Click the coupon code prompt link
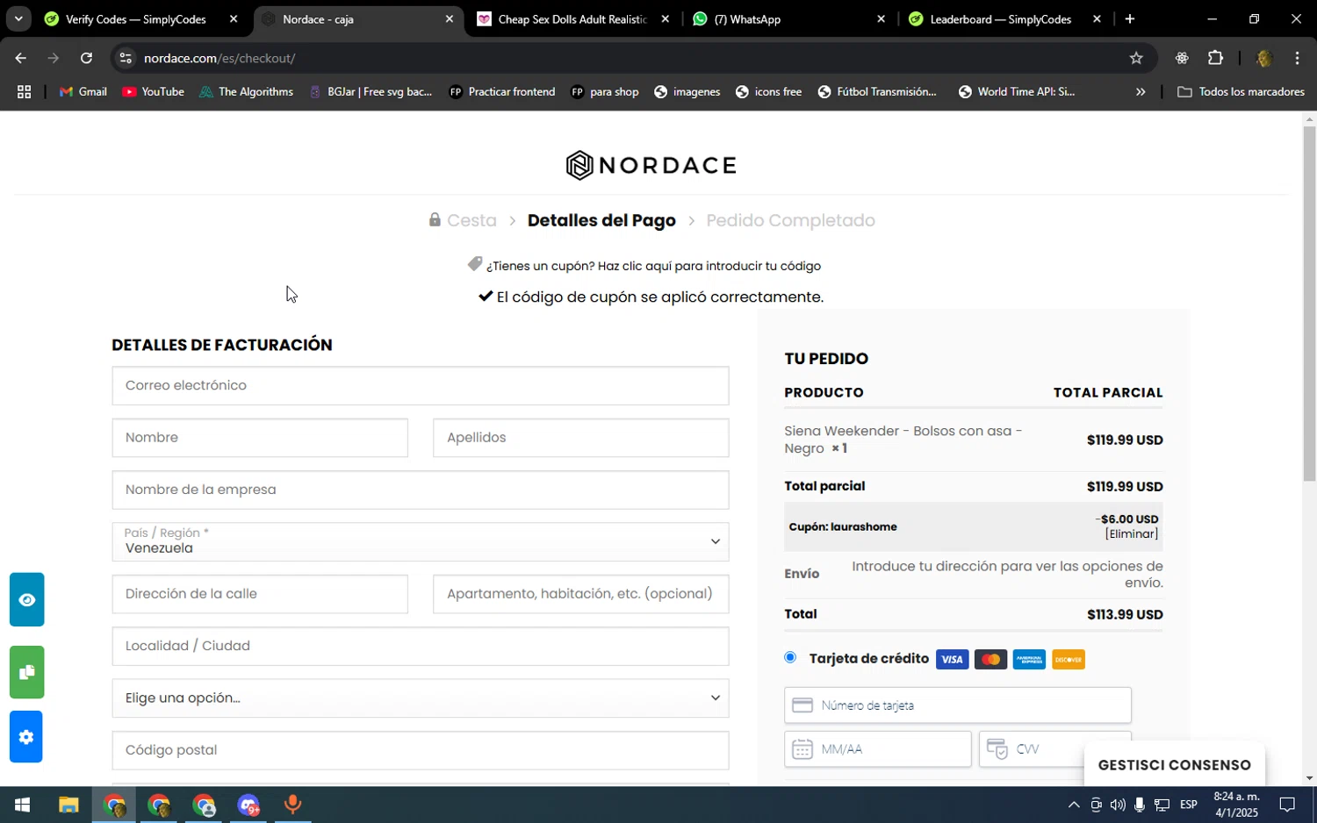This screenshot has height=823, width=1317. [653, 266]
